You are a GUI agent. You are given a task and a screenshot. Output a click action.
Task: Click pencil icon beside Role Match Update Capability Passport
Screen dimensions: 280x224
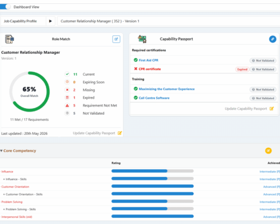click(120, 133)
